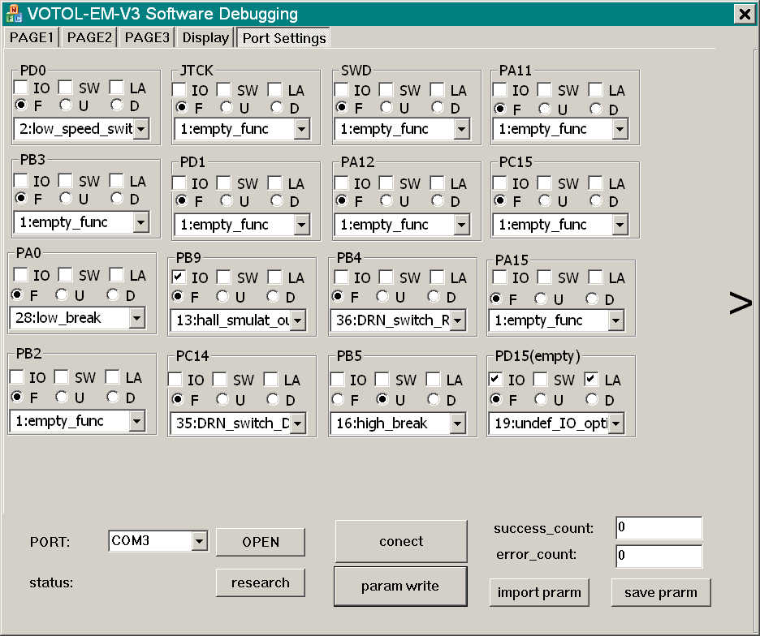Select the D radio button for PA0
760x636 pixels.
pyautogui.click(x=114, y=295)
